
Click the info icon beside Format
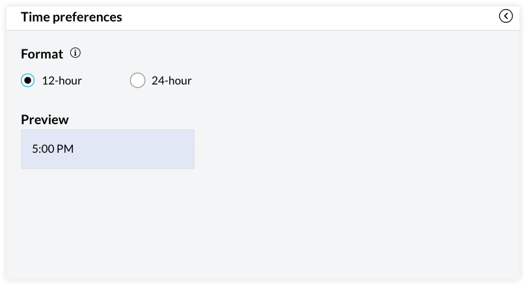tap(75, 53)
